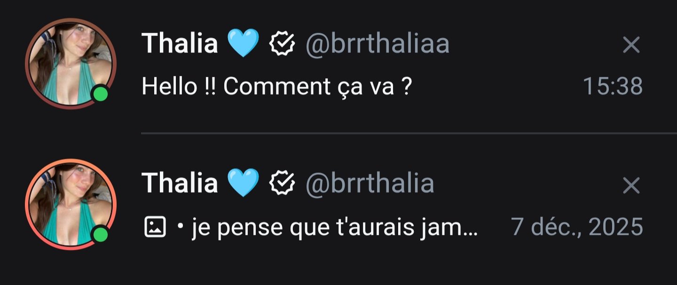Click the Thalia name in the first conversation
Screen dimensions: 677x285
pyautogui.click(x=180, y=44)
